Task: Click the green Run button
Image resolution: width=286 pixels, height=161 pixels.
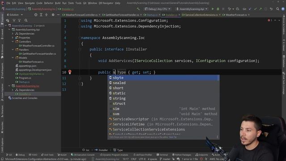Action: [x=213, y=9]
